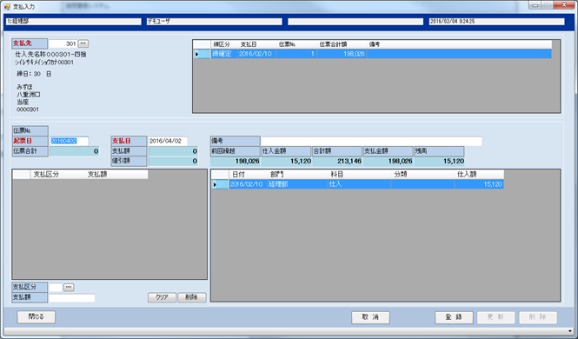Click the 閉じる button
Viewport: 578px width, 339px height.
37,317
